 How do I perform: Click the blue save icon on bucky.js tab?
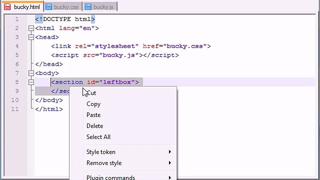88,6
